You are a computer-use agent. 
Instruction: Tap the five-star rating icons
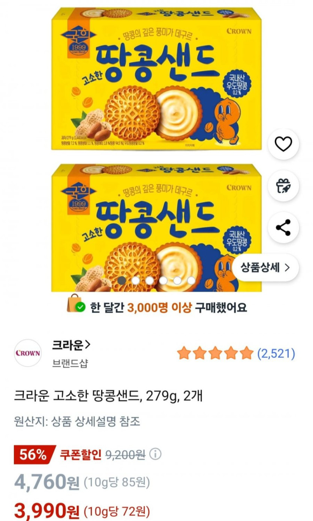click(215, 353)
